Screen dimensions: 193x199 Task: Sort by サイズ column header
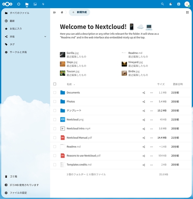coord(161,84)
